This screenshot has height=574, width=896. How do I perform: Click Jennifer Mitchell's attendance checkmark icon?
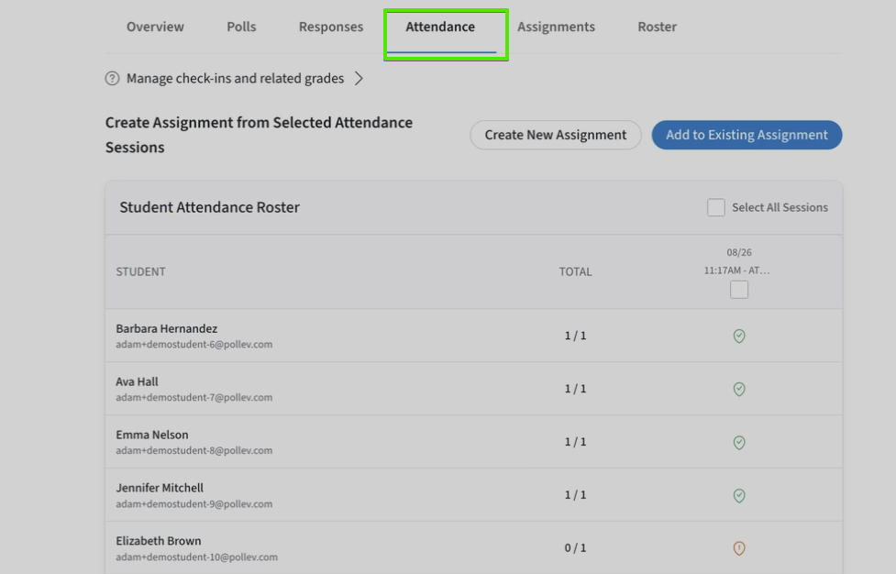pos(739,495)
